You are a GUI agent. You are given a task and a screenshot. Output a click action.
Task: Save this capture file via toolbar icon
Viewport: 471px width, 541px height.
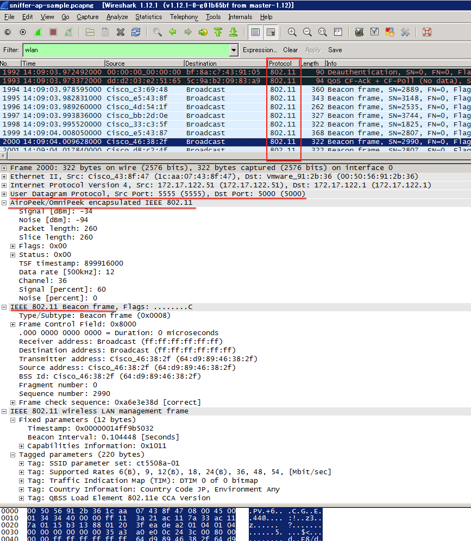tap(105, 32)
